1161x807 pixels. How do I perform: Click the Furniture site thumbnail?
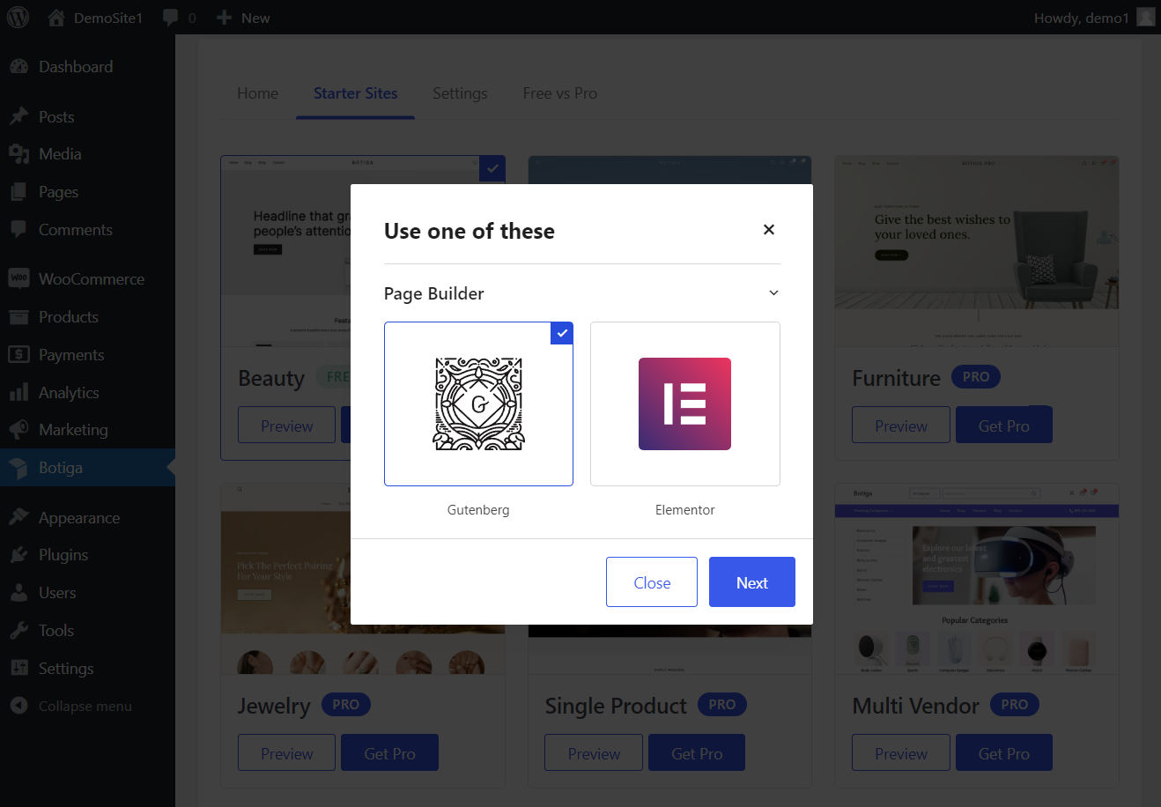tap(977, 251)
